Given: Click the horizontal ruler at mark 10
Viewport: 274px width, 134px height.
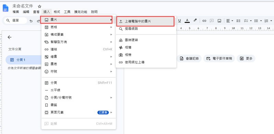Looking at the screenshot, I should pyautogui.click(x=233, y=28).
